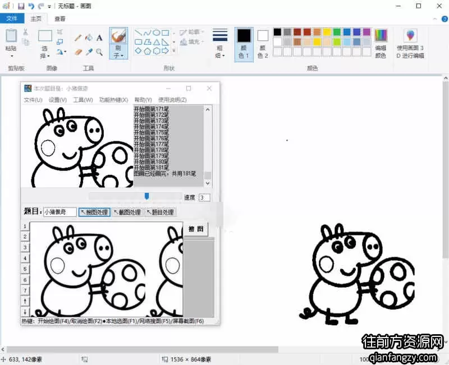Pick the yellow palette color
The width and height of the screenshot is (449, 365).
[x=327, y=32]
